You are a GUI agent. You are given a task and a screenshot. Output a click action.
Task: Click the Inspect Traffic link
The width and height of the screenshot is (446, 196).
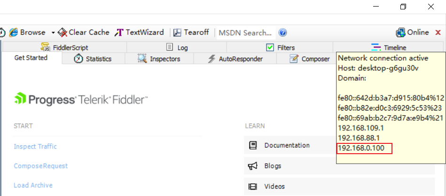click(x=35, y=147)
